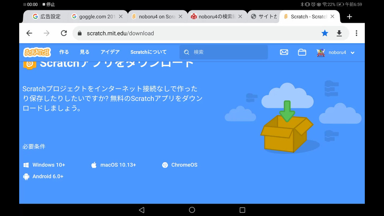Click the Scratch 検索 search field
The height and width of the screenshot is (216, 384).
224,52
